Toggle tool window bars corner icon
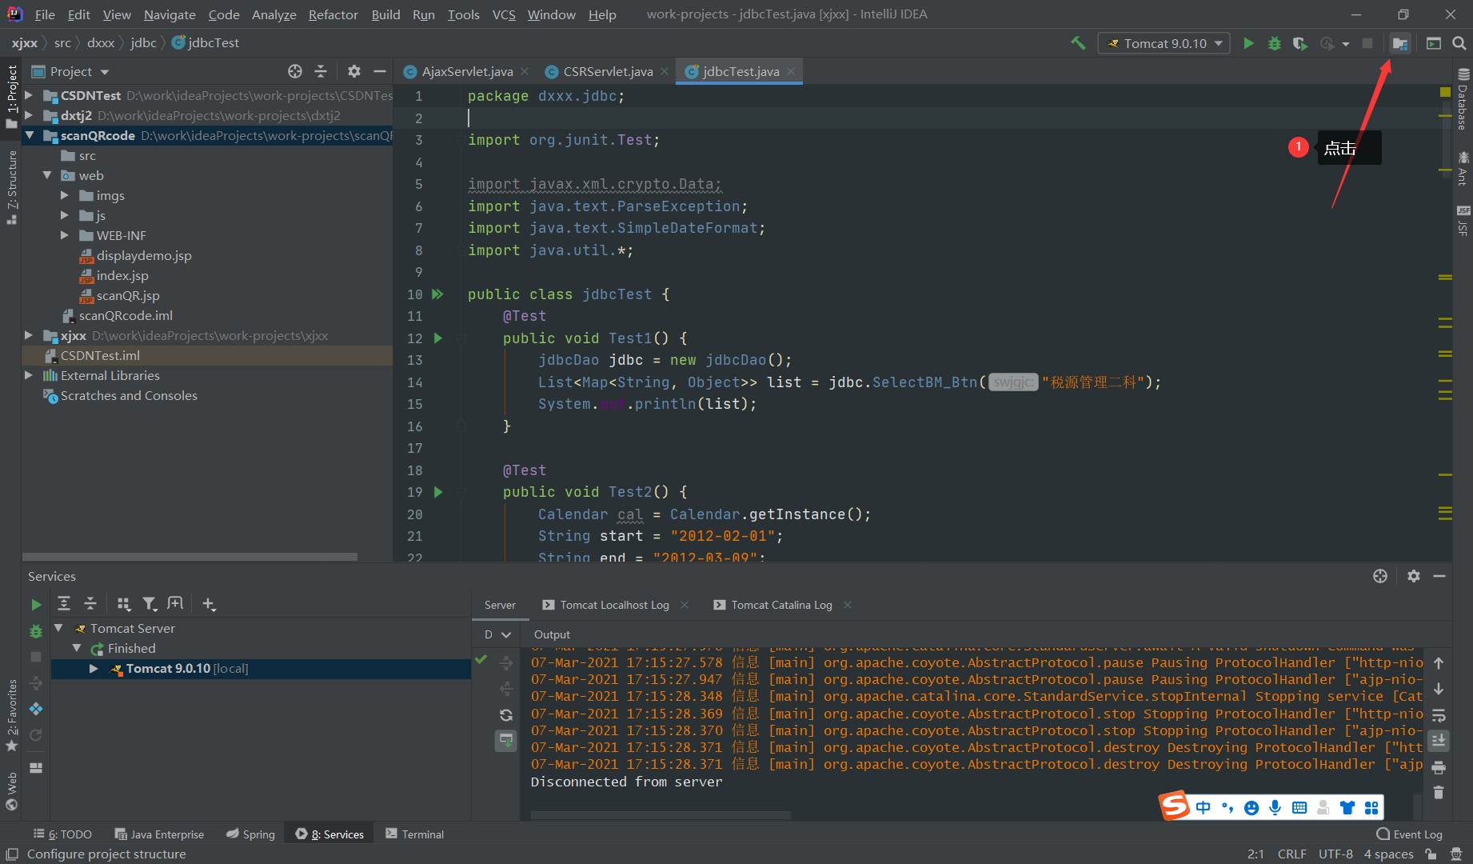 coord(12,854)
